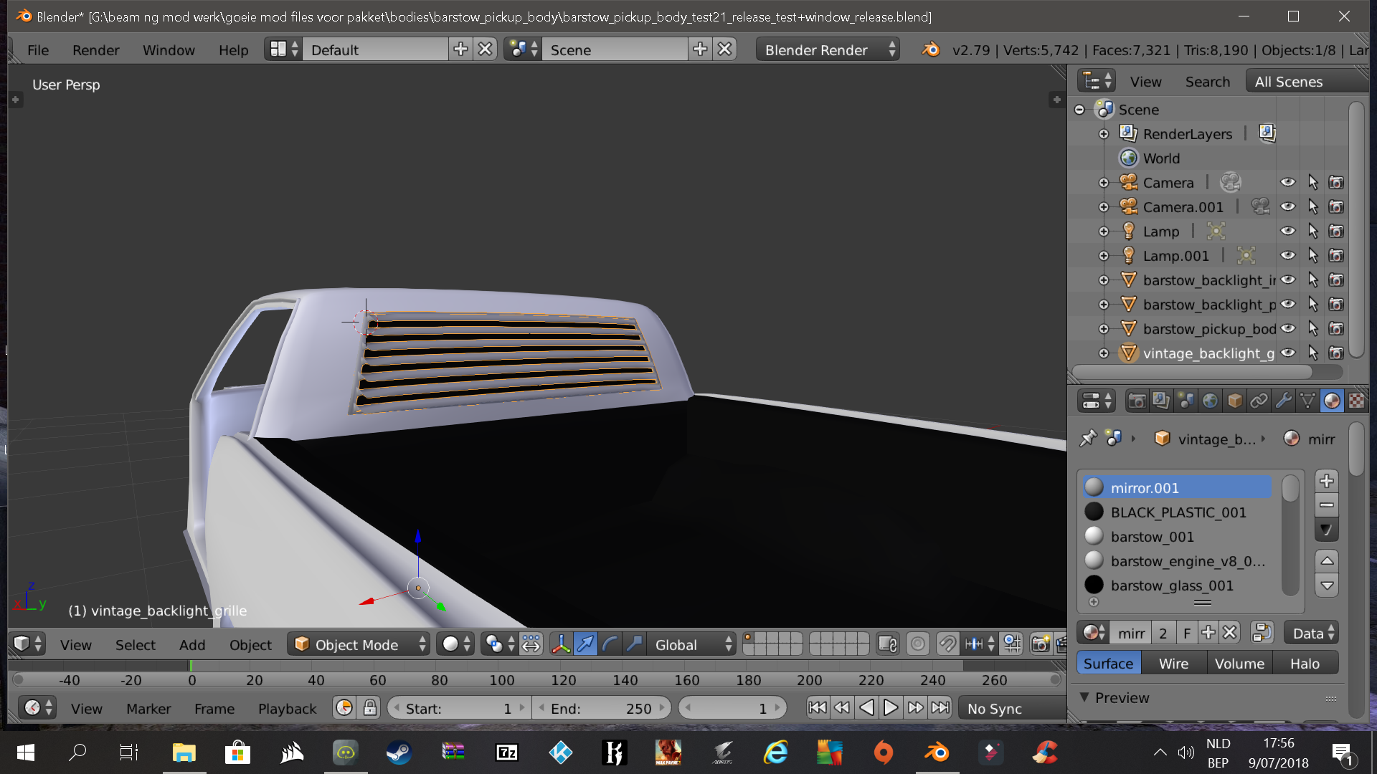Open the File menu
1377x774 pixels.
point(38,49)
